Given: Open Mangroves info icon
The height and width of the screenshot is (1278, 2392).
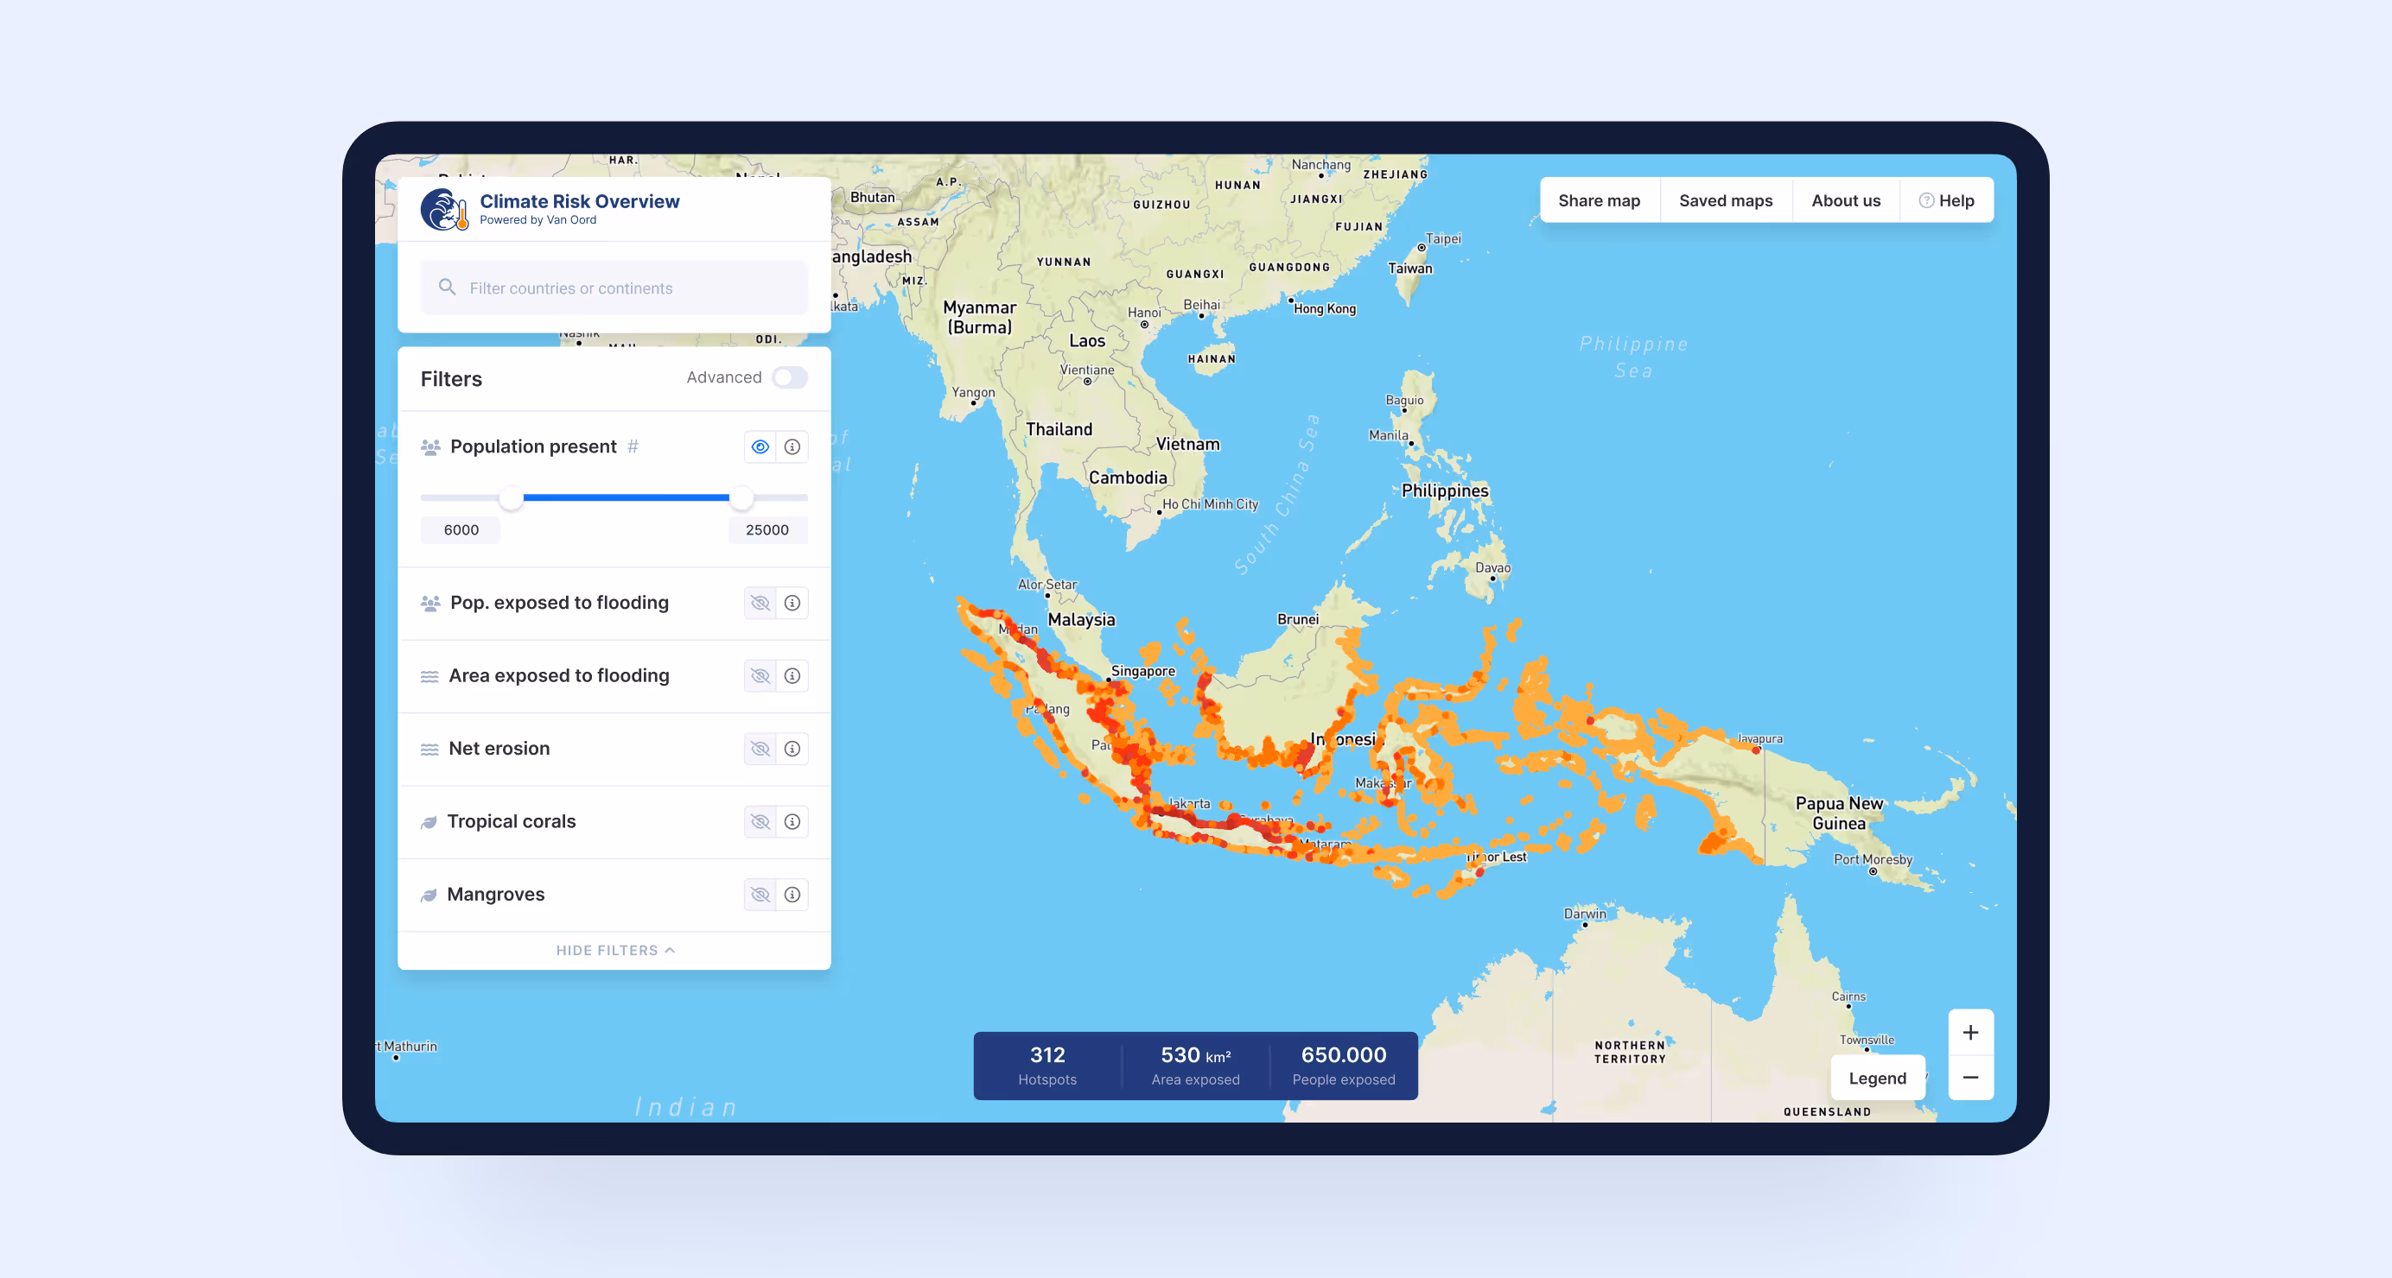Looking at the screenshot, I should [792, 895].
